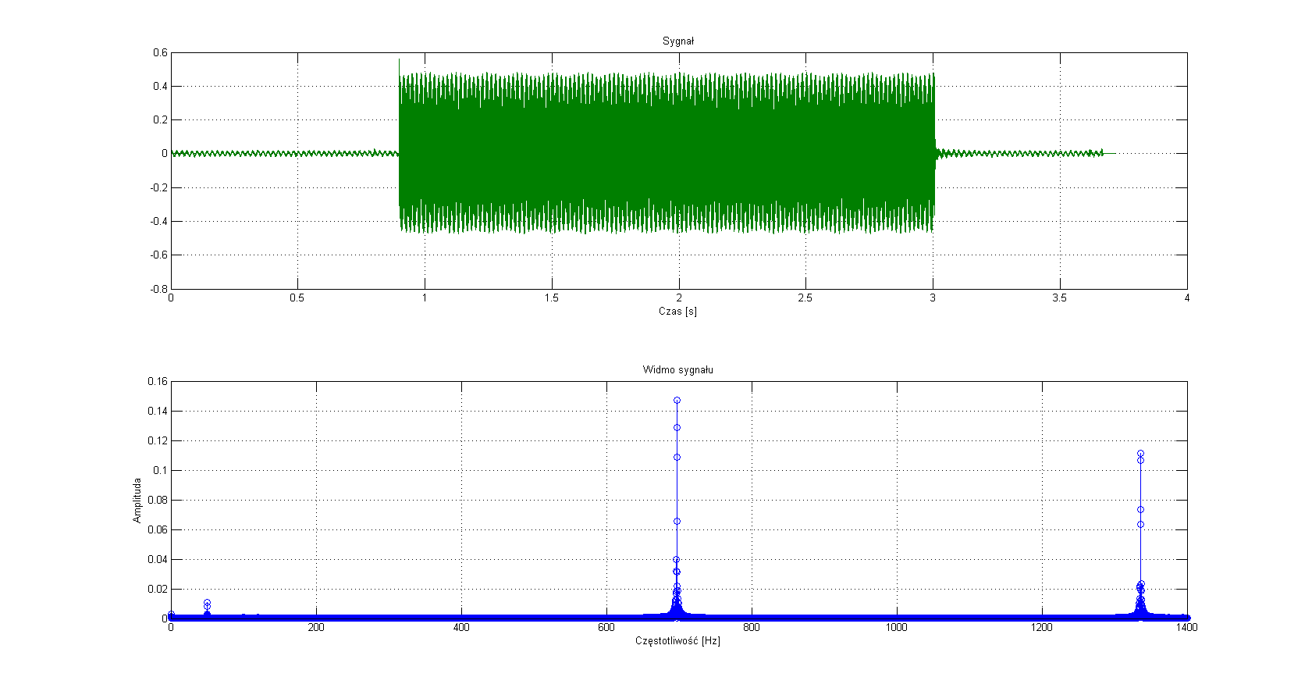Image resolution: width=1312 pixels, height=695 pixels.
Task: Click the "0.08" tick on amplitude axis
Action: (158, 500)
